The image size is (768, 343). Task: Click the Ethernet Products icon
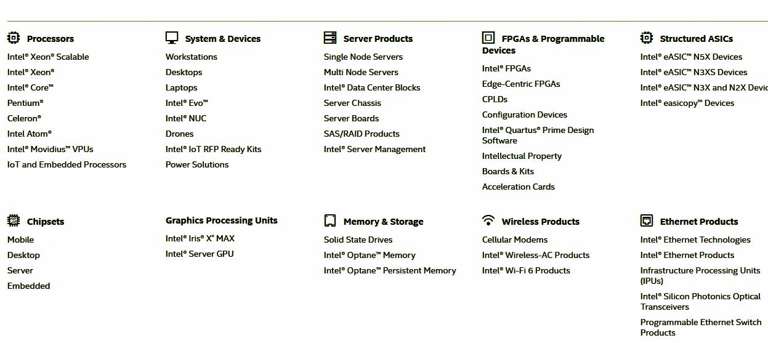[x=647, y=220]
